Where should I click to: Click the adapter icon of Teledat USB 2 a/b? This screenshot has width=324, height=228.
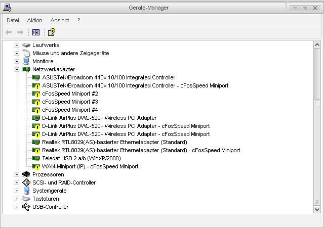pyautogui.click(x=36, y=158)
